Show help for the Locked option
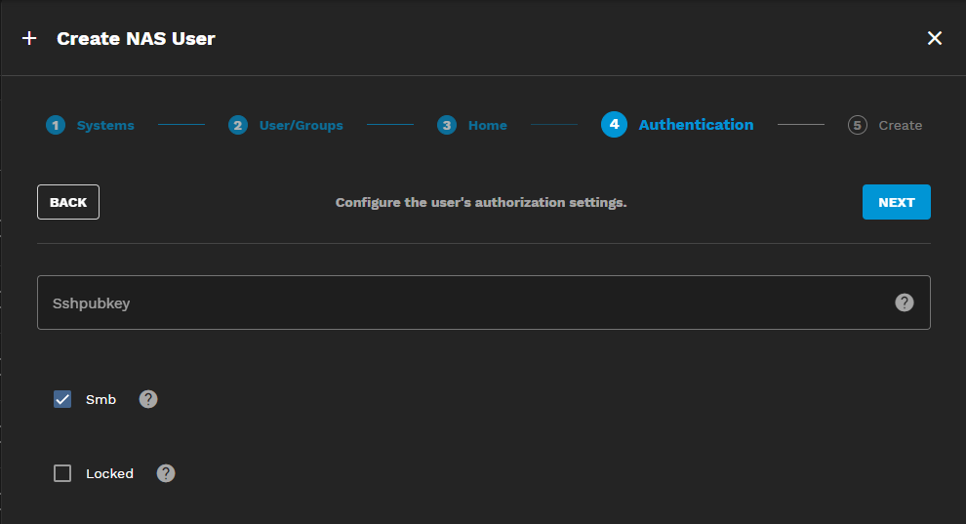The height and width of the screenshot is (524, 966). (166, 473)
